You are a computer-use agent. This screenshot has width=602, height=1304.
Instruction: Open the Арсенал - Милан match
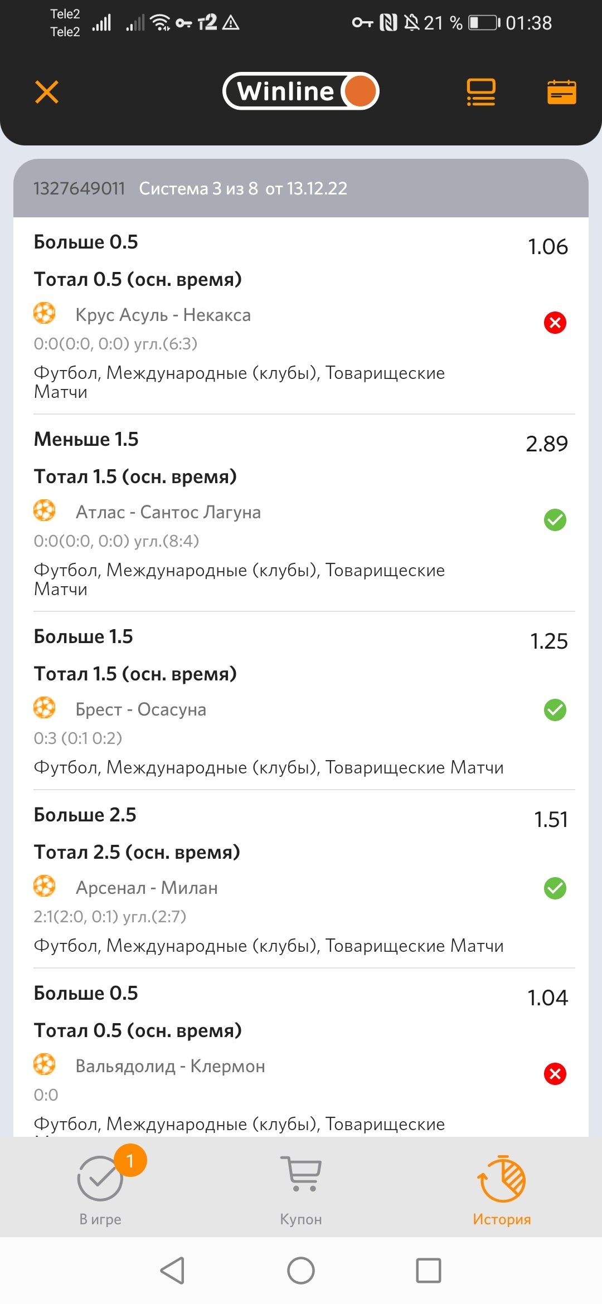[x=147, y=888]
